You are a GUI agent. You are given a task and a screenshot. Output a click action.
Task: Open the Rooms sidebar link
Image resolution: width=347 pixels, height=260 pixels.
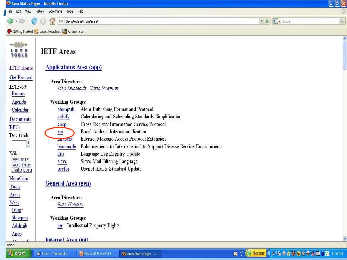pyautogui.click(x=18, y=94)
